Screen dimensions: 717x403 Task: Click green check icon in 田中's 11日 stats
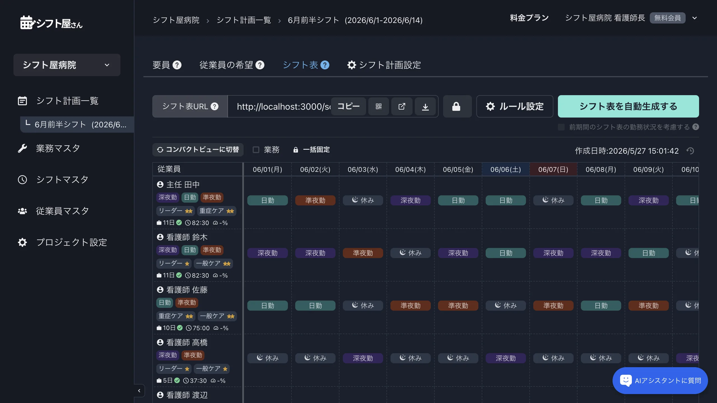[x=179, y=223]
